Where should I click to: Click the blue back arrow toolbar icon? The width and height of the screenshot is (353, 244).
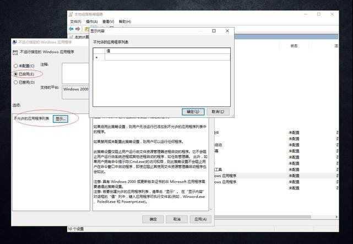click(72, 29)
